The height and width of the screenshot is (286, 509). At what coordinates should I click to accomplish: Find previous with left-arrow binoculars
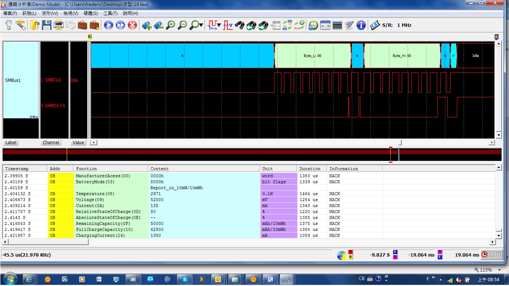pyautogui.click(x=252, y=25)
